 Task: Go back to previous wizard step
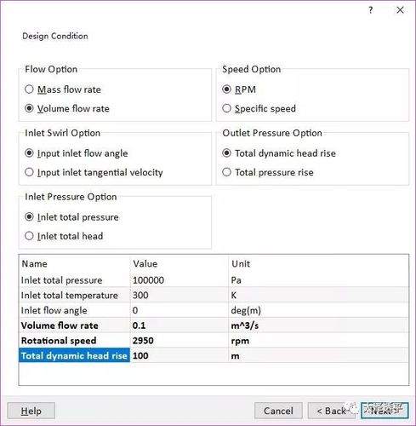pos(332,411)
